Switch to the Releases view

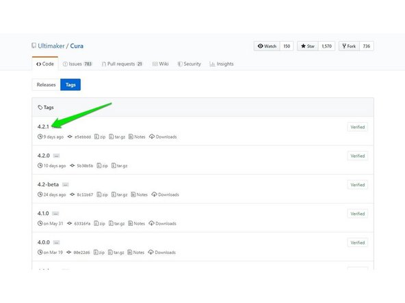(47, 85)
